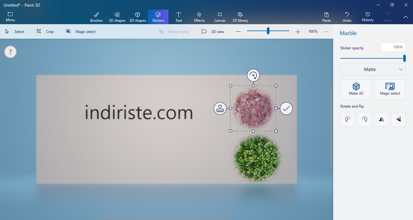Open the more options ellipsis menu
This screenshot has width=413, height=220.
coord(326,31)
